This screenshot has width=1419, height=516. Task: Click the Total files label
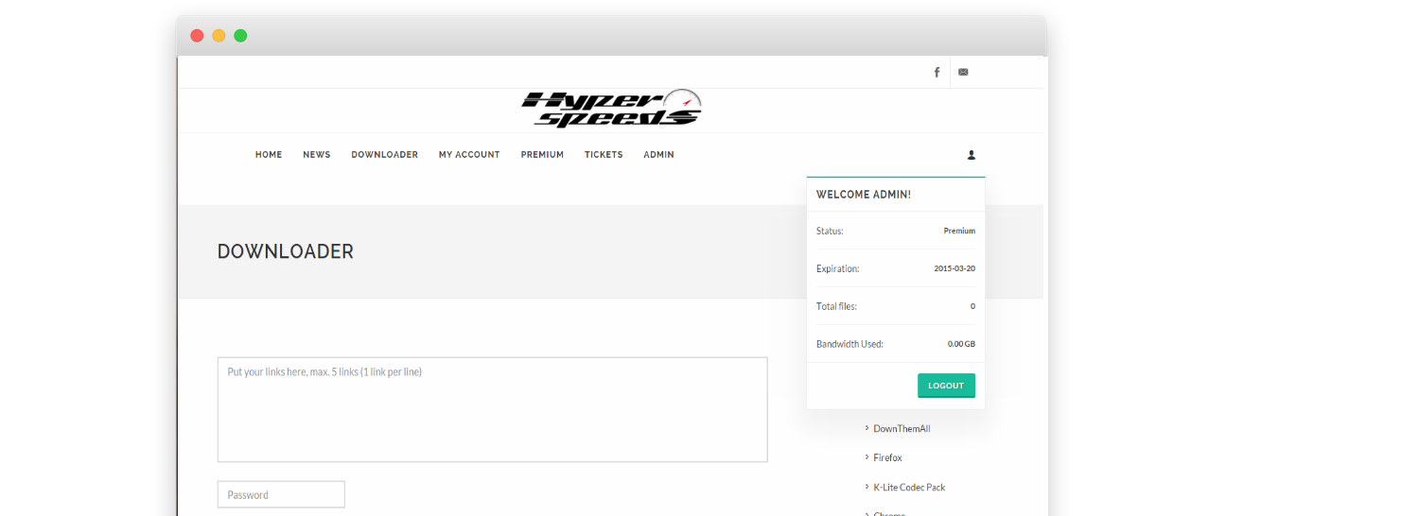[836, 306]
